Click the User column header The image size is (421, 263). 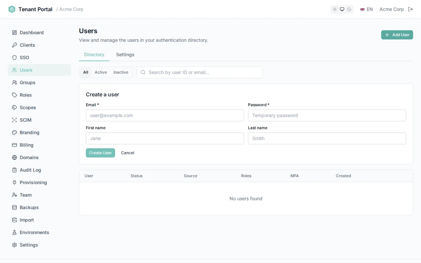point(89,176)
